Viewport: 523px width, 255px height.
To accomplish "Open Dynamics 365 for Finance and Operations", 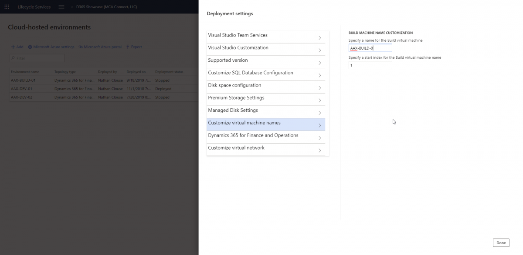I will [x=266, y=137].
